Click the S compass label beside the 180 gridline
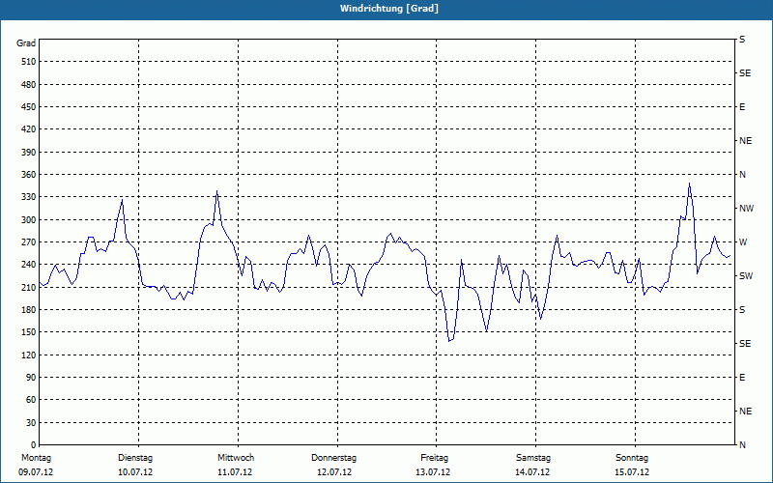The height and width of the screenshot is (483, 773). [742, 310]
